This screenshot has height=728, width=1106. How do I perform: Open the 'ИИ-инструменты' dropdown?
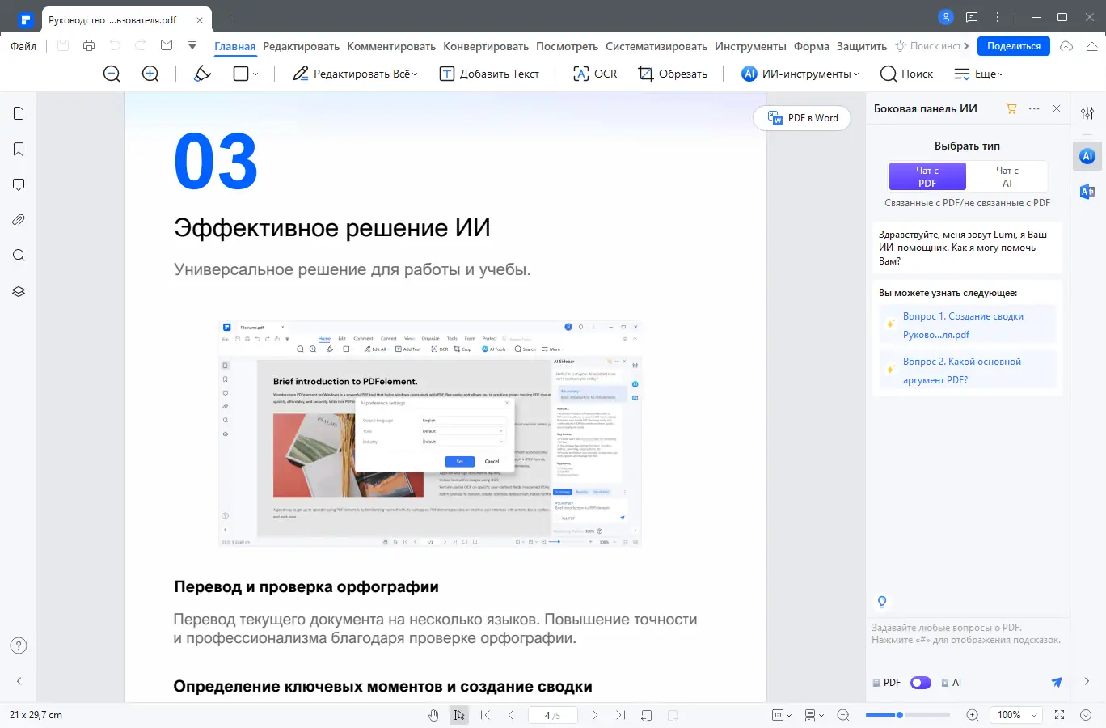(799, 74)
